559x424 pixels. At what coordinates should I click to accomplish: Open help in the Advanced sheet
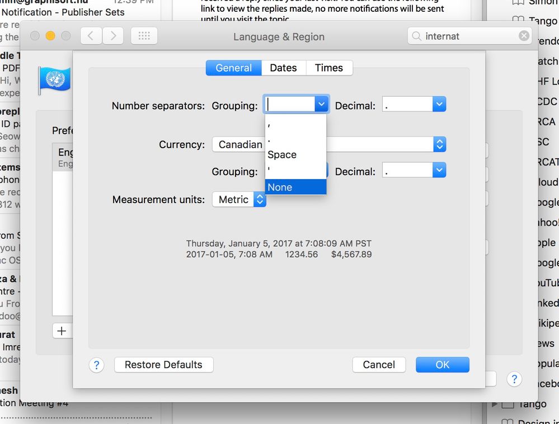(96, 365)
